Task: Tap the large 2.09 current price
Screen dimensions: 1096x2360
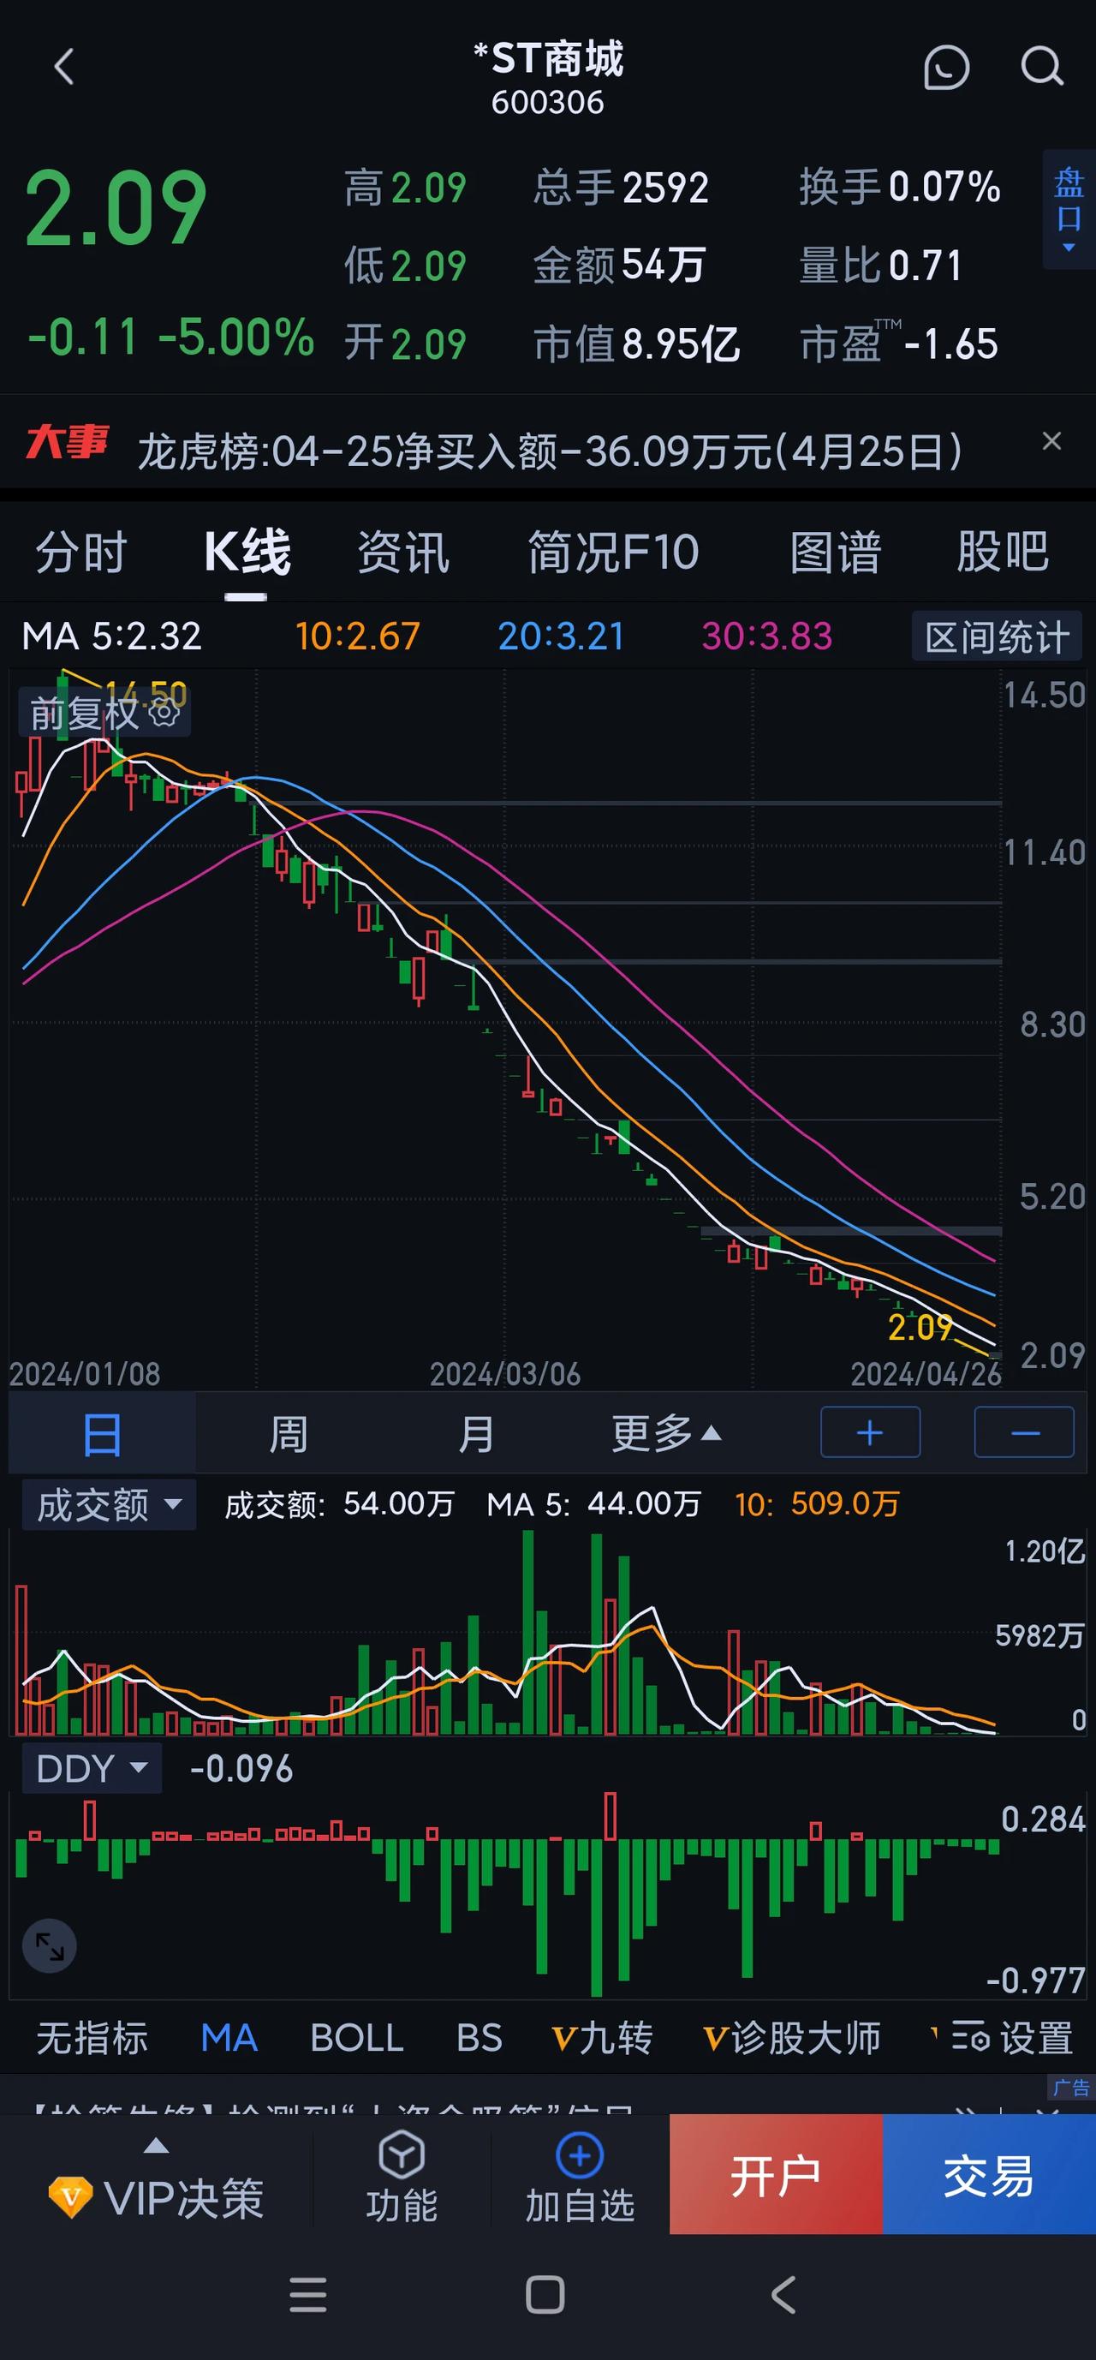Action: click(x=116, y=208)
